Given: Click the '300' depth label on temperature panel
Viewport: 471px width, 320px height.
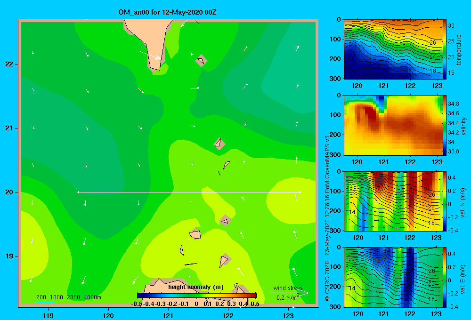Looking at the screenshot, I should (335, 79).
